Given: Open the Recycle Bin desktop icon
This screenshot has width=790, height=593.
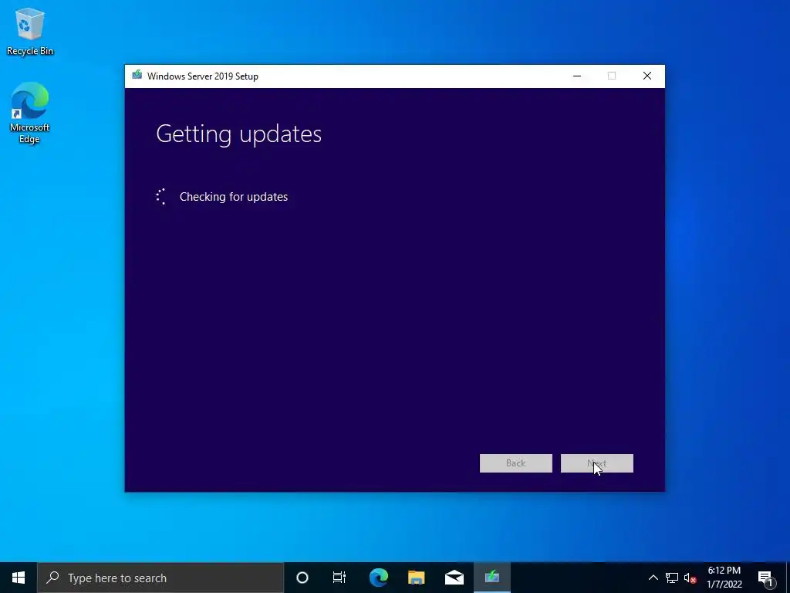Looking at the screenshot, I should (x=30, y=32).
